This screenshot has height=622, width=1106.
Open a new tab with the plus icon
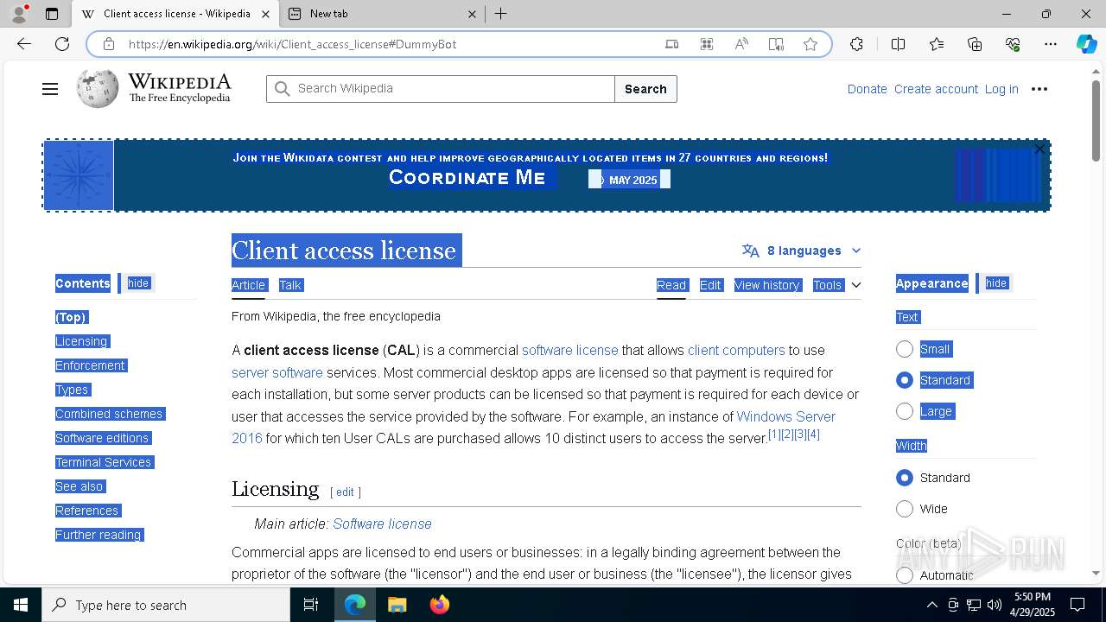coord(500,14)
